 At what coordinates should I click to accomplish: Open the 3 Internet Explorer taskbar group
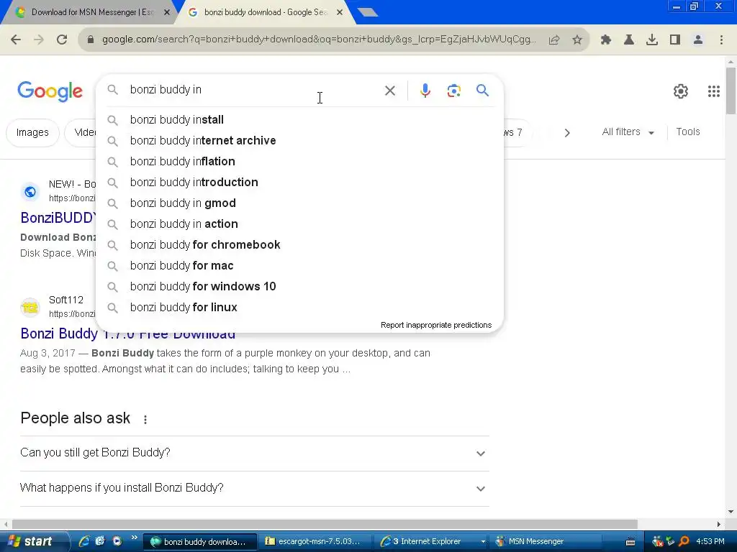(430, 542)
